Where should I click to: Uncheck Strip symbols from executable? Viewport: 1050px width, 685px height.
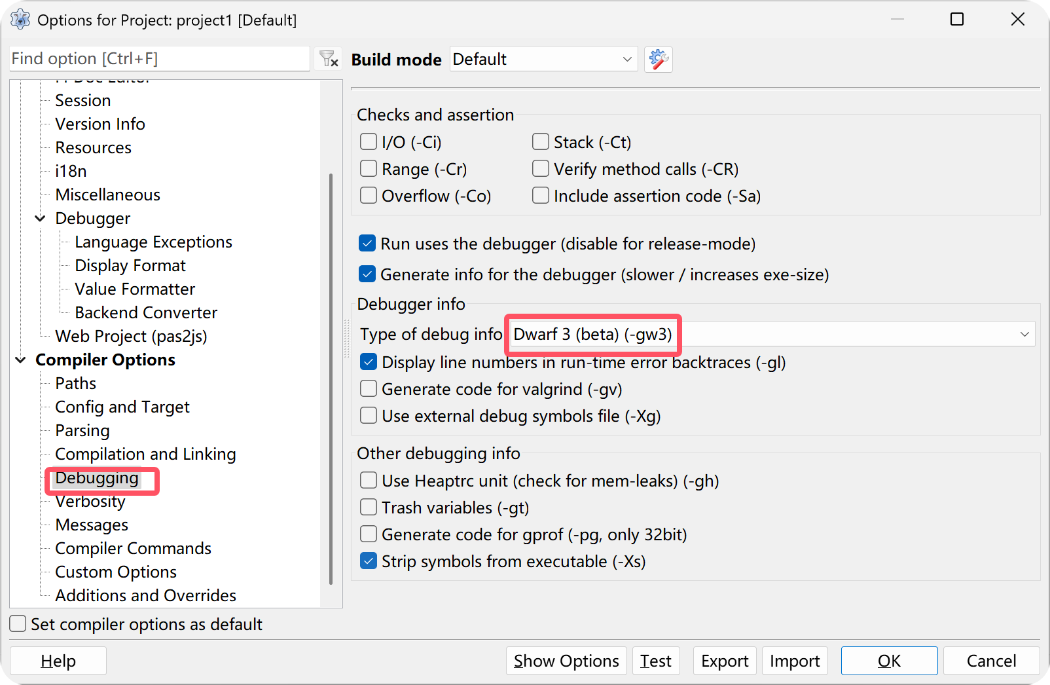[369, 561]
